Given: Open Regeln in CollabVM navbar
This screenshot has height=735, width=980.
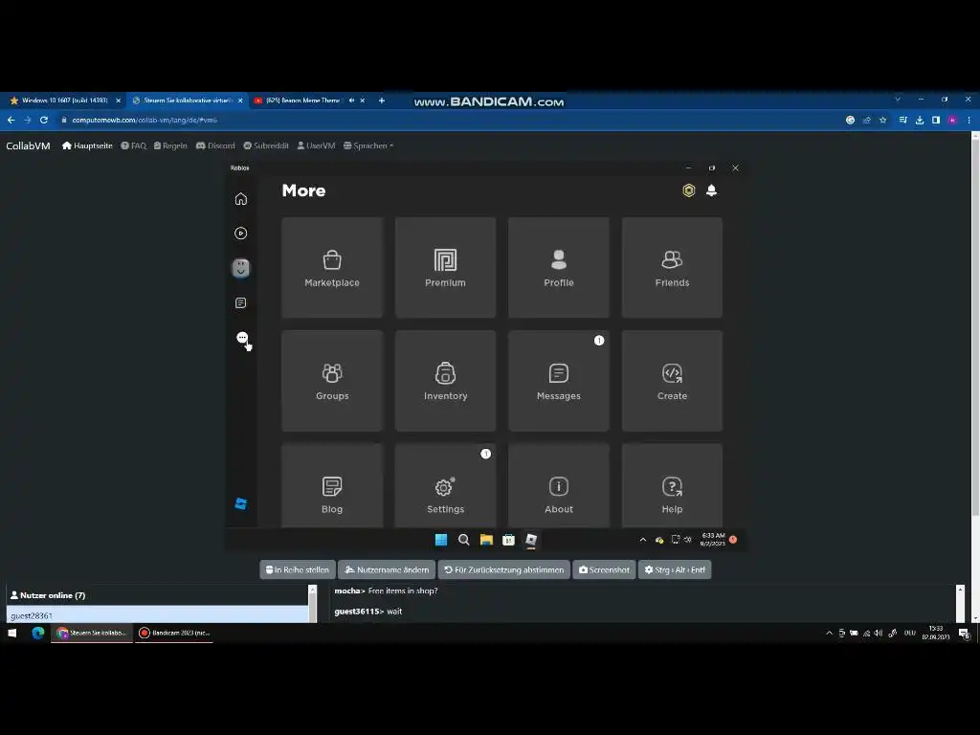Looking at the screenshot, I should (x=170, y=145).
